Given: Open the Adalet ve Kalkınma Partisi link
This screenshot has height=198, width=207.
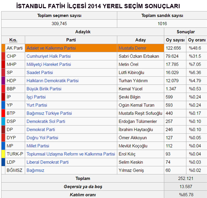Looking at the screenshot, I should [x=51, y=48].
